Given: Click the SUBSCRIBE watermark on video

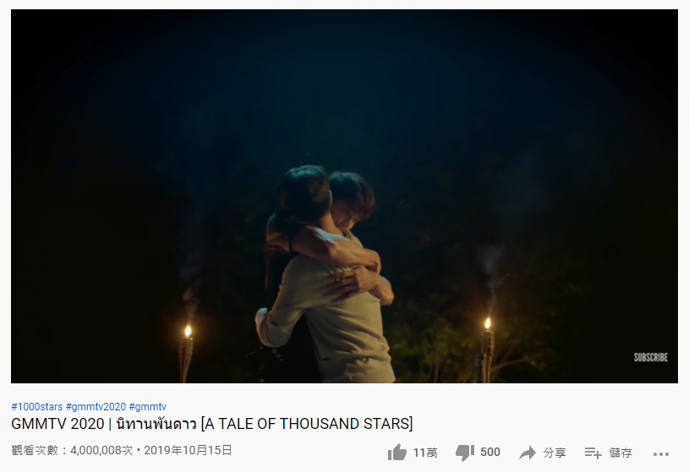Looking at the screenshot, I should pyautogui.click(x=651, y=357).
